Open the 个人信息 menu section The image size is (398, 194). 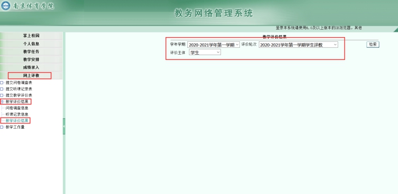click(31, 44)
